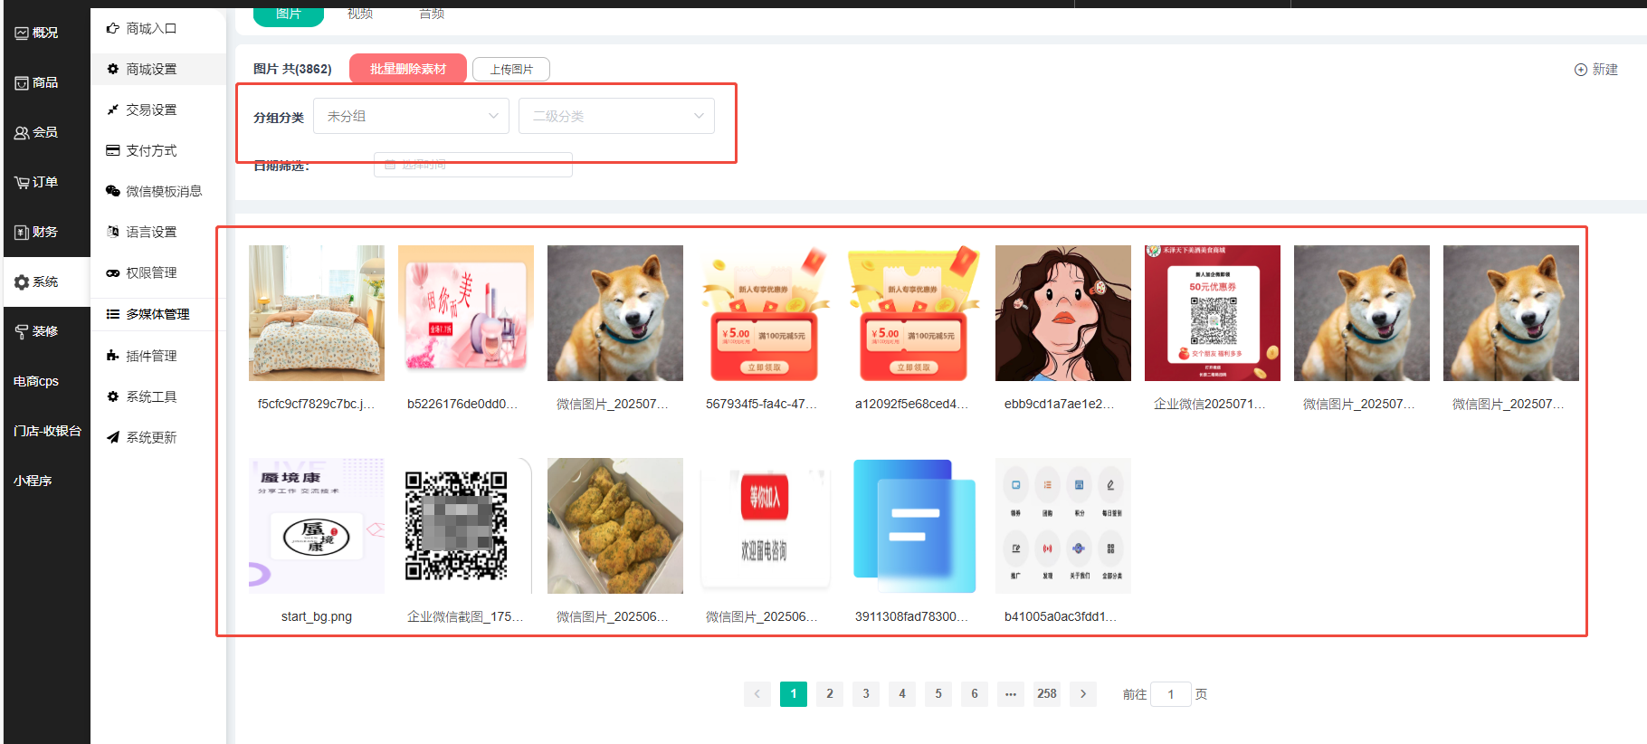Click the 新建 plus icon
This screenshot has width=1647, height=744.
coord(1581,70)
